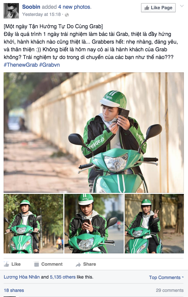188x297 pixels.
Task: Click the speech bubble Comment icon
Action: [x=36, y=264]
